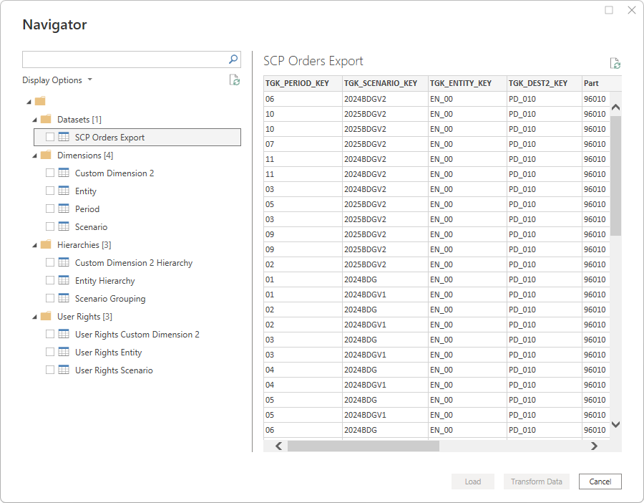
Task: Collapse the root folder tree node
Action: coord(27,102)
